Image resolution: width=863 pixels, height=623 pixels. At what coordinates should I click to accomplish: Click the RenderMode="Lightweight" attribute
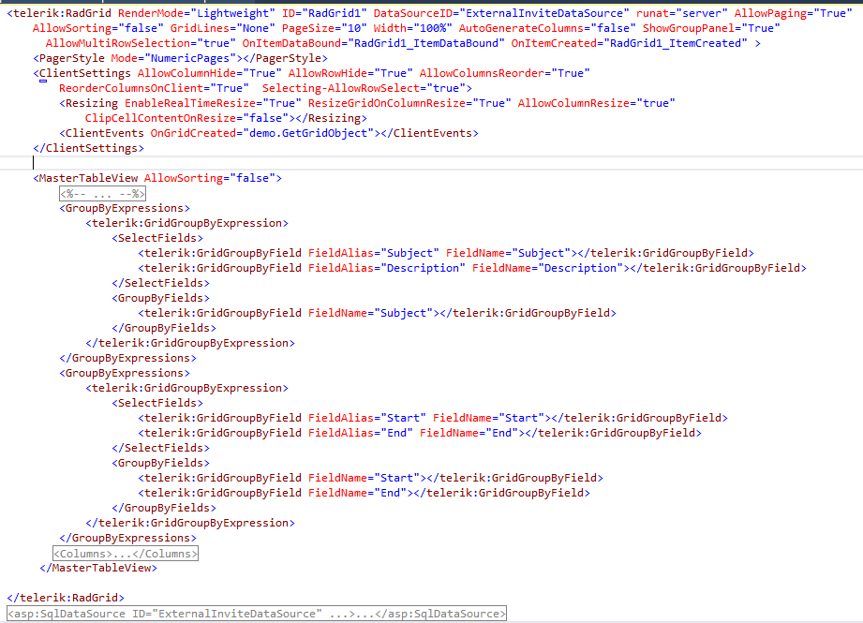[197, 13]
